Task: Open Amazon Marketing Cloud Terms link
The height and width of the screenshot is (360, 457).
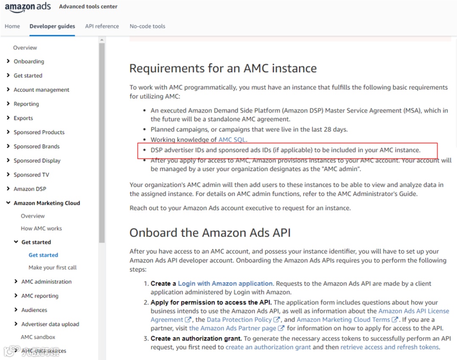Action: (343, 319)
